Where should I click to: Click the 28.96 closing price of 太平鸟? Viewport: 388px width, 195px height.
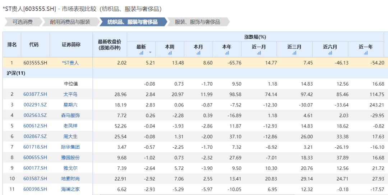(x=121, y=94)
